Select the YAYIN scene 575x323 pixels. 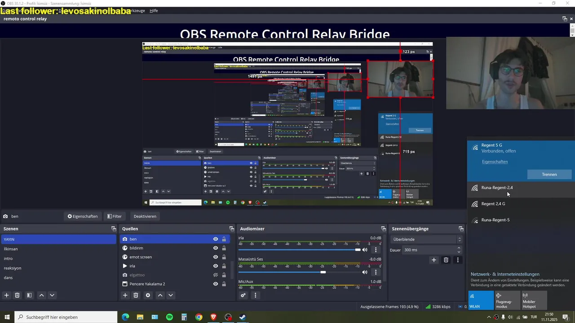58,239
